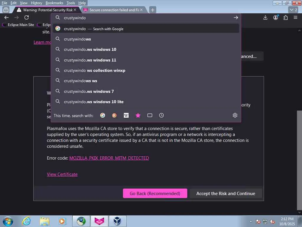The width and height of the screenshot is (302, 227).
Task: Launch Internet Explorer from the taskbar
Action: [x=26, y=221]
